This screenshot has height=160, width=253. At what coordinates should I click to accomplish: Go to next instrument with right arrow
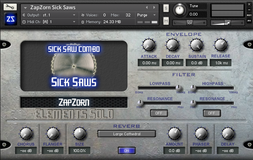point(154,8)
